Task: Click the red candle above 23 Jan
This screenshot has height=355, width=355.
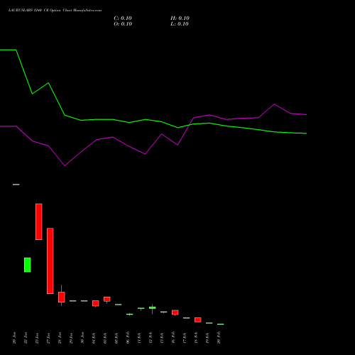Action: point(39,222)
